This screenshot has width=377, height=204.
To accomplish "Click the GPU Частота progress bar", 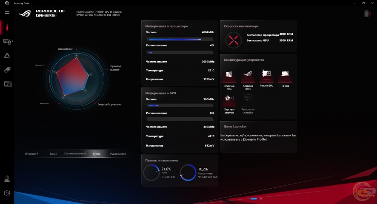I will (180, 105).
